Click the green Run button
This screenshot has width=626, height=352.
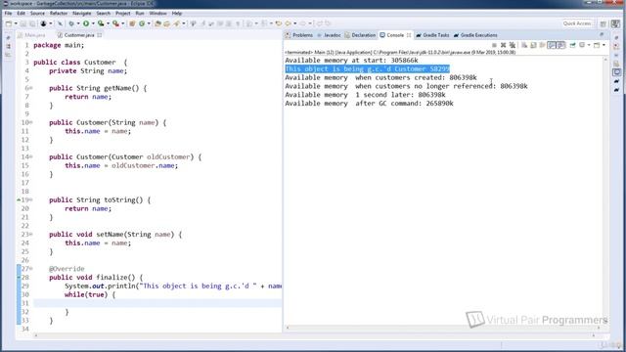[x=86, y=23]
